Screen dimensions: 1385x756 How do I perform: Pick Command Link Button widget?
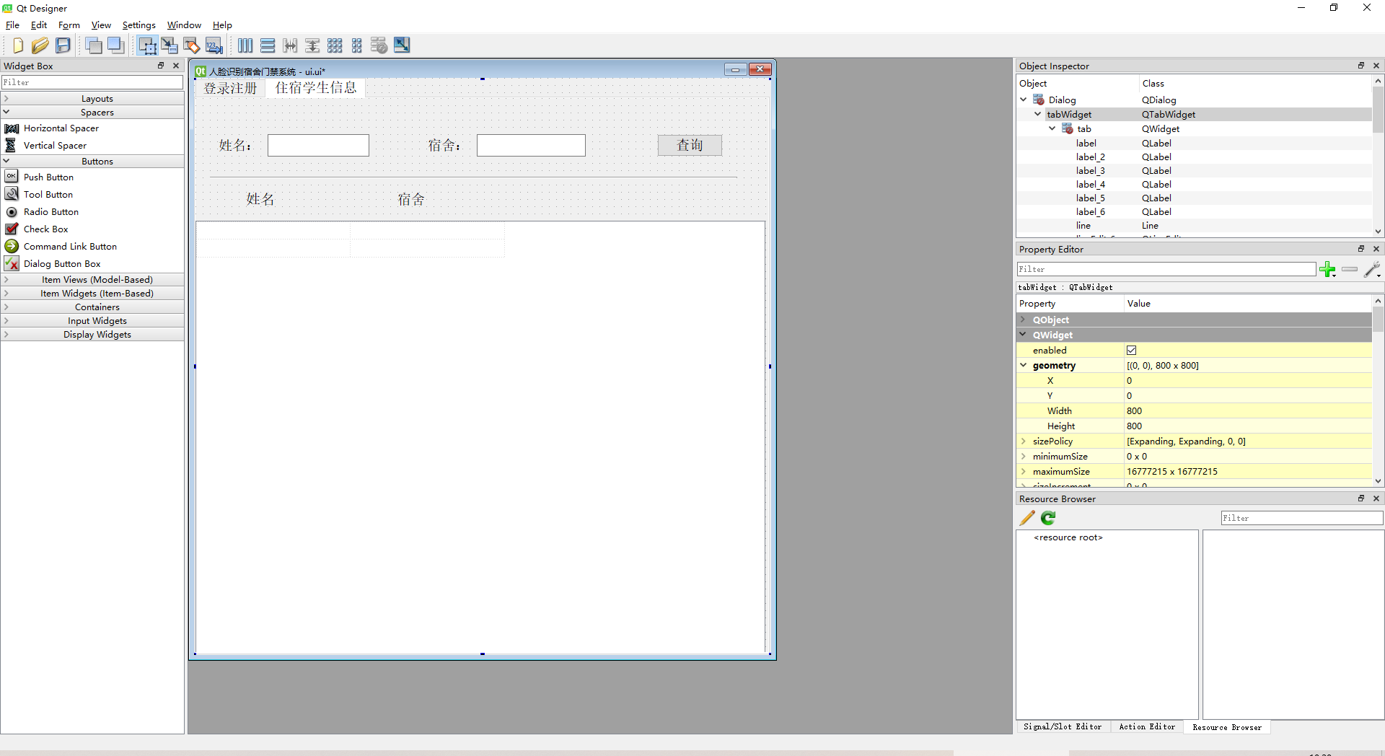[x=70, y=247]
